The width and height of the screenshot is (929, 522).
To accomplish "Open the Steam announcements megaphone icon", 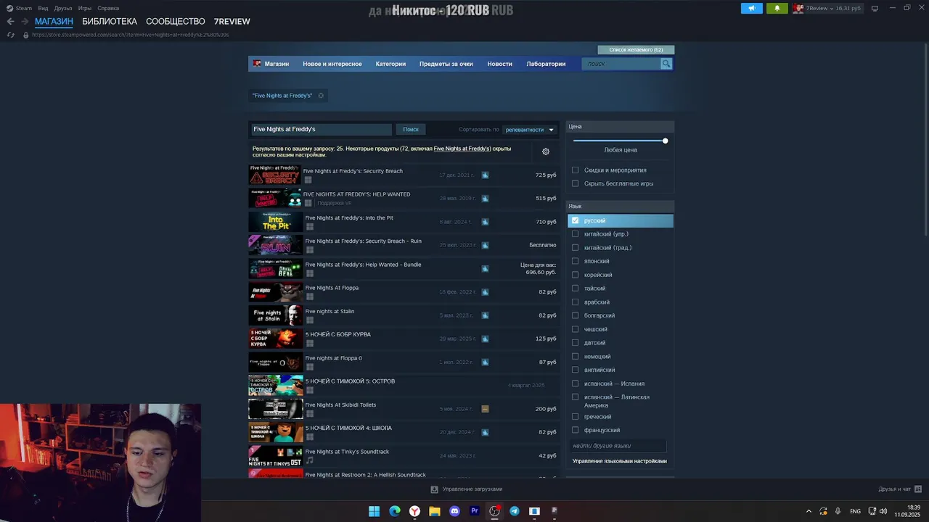I will tap(751, 8).
